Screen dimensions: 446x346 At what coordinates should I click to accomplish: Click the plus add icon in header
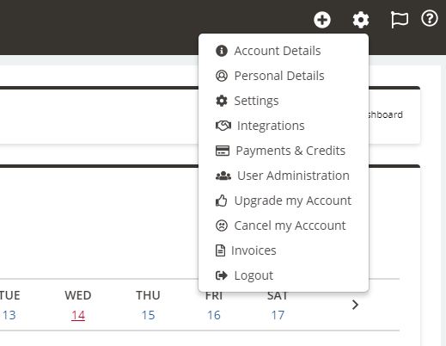point(322,20)
